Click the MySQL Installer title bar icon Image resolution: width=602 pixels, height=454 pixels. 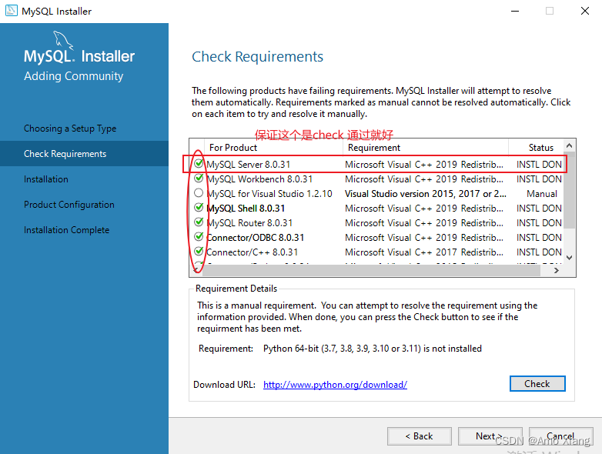pos(11,10)
